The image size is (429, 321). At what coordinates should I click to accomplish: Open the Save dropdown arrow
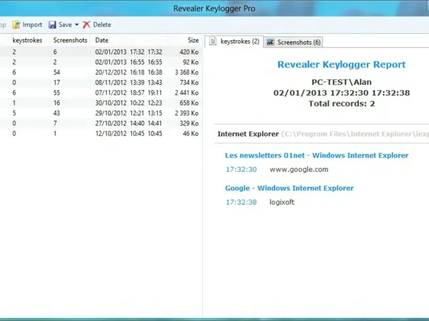click(77, 25)
